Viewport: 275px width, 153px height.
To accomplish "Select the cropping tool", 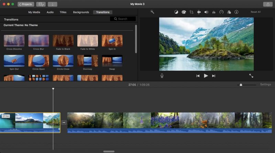I will [x=191, y=12].
